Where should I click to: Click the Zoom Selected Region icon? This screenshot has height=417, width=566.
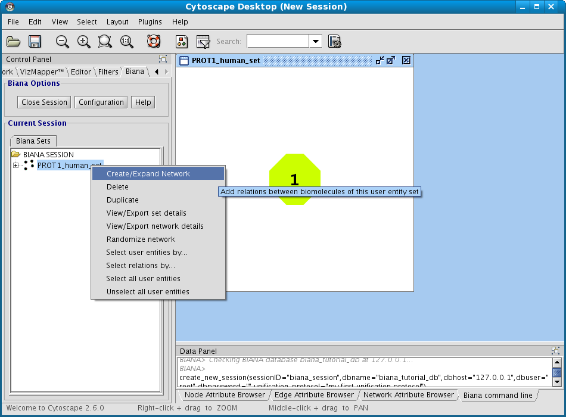105,42
